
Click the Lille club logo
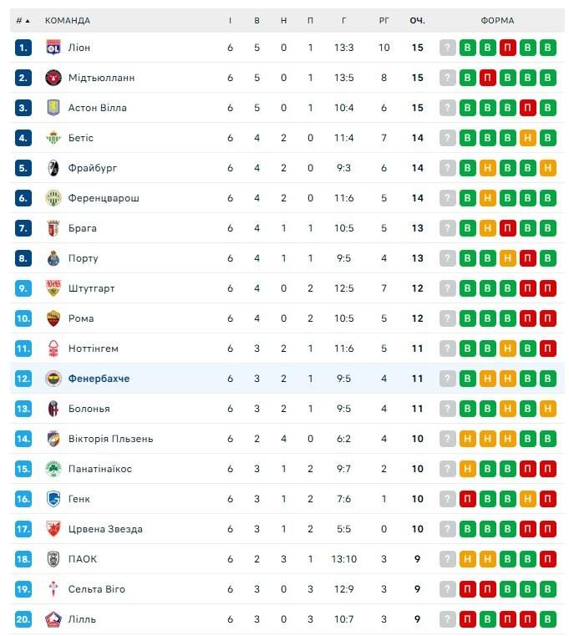click(x=53, y=619)
